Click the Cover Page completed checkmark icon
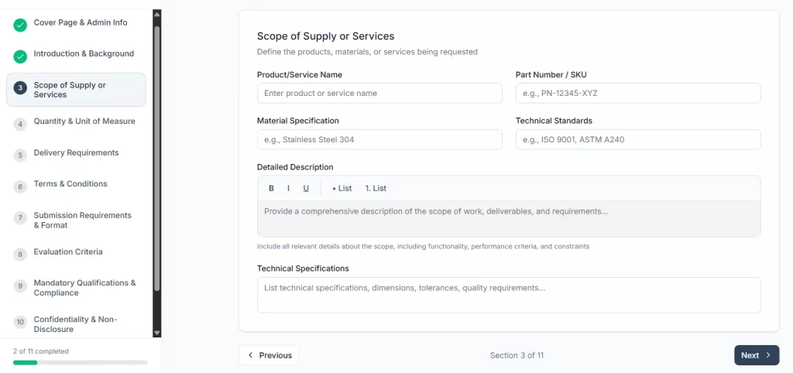 20,25
